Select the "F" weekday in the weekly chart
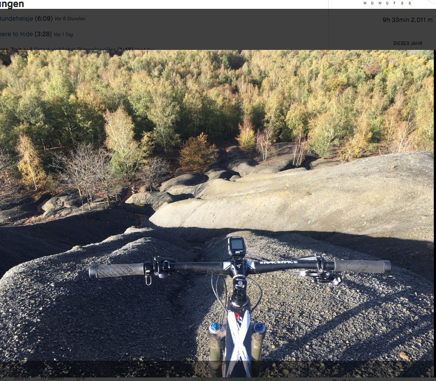 click(394, 3)
